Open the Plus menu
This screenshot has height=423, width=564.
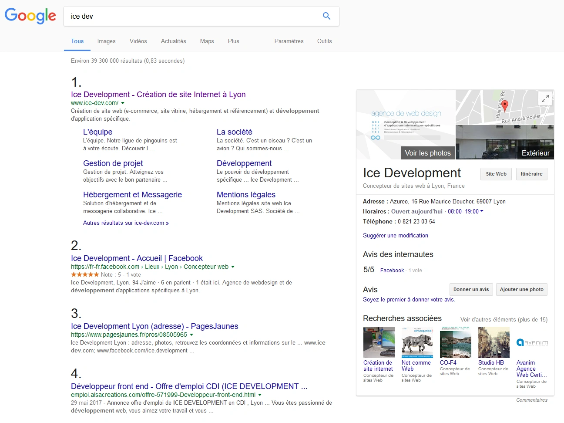[234, 41]
